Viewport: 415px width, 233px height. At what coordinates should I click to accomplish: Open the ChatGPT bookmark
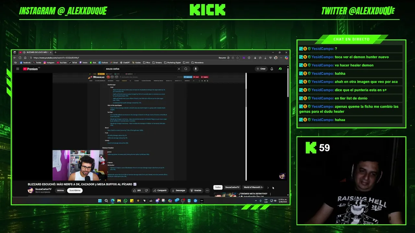pos(125,62)
